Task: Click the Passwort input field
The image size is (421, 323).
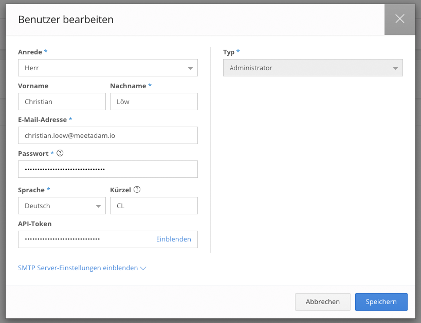Action: [108, 169]
